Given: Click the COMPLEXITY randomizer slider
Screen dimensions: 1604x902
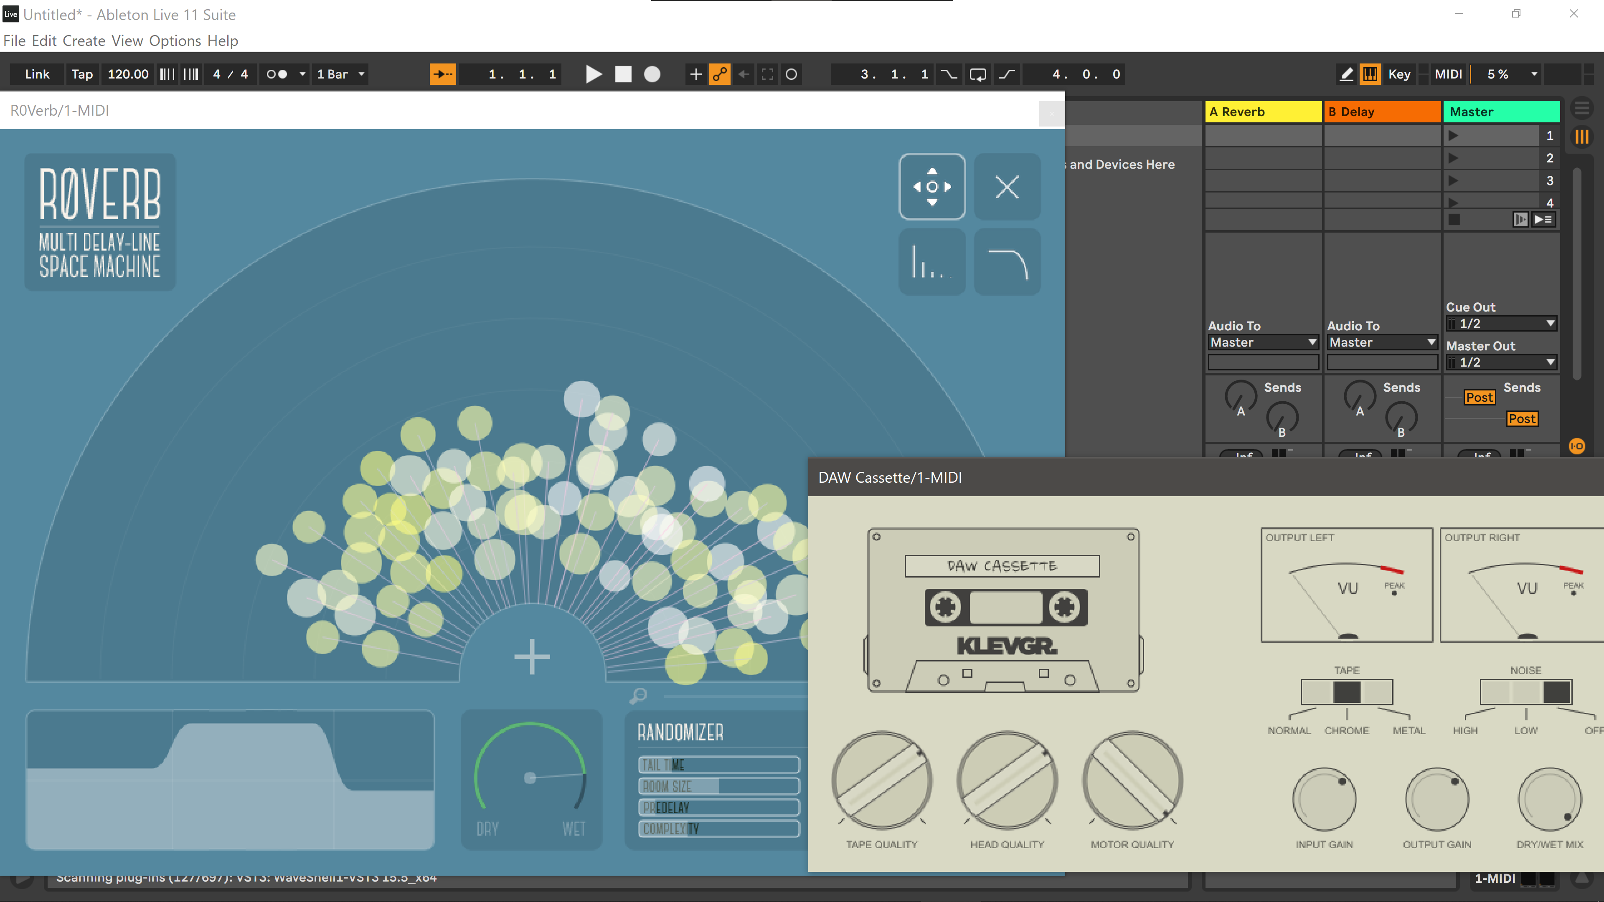Looking at the screenshot, I should (718, 829).
